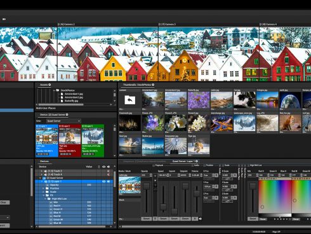311x234 pixels.
Task: Switch to the Thumbnails StockPhotos tab
Action: click(x=137, y=85)
